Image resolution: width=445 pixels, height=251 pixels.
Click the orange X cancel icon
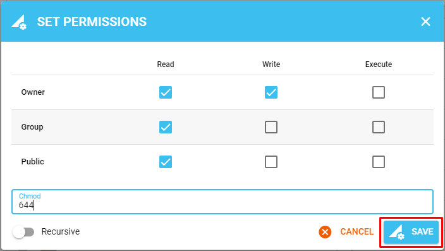tap(325, 231)
